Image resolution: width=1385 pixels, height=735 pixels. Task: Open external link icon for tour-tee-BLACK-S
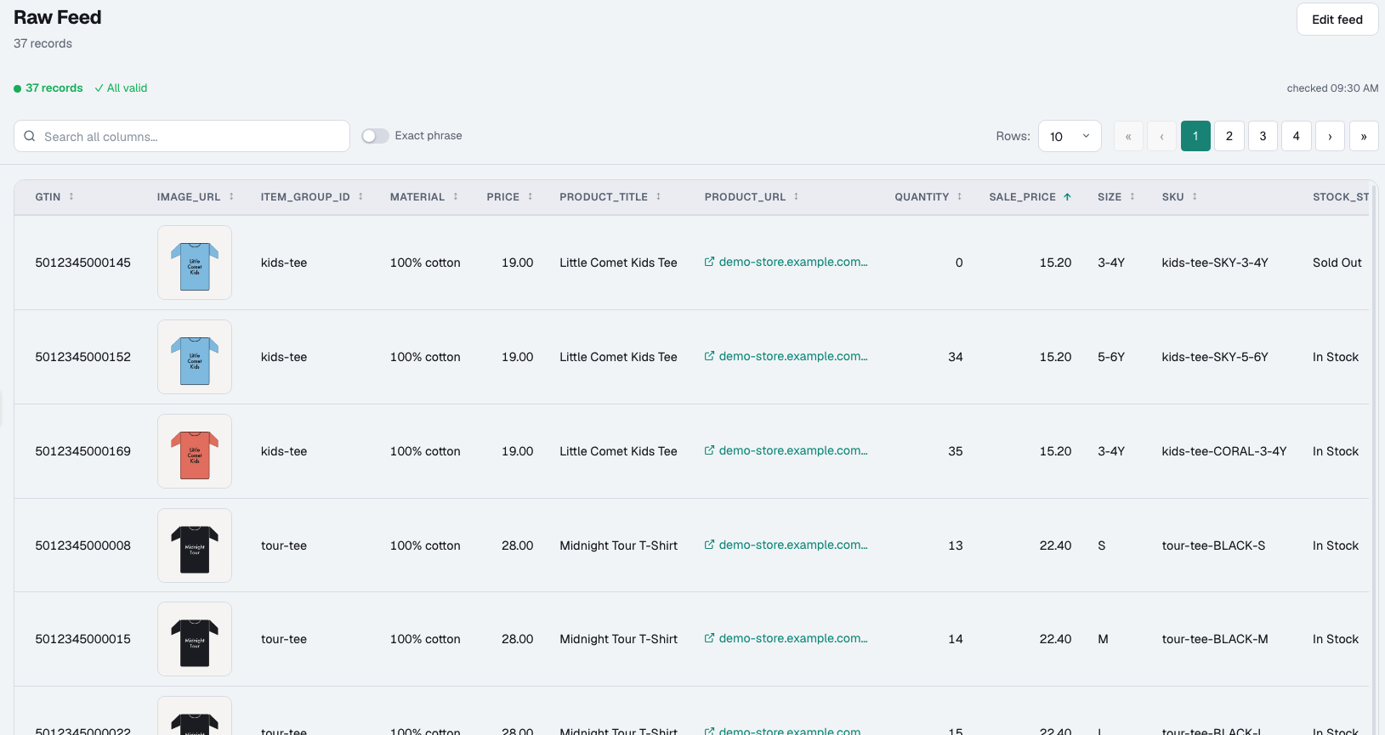coord(709,545)
